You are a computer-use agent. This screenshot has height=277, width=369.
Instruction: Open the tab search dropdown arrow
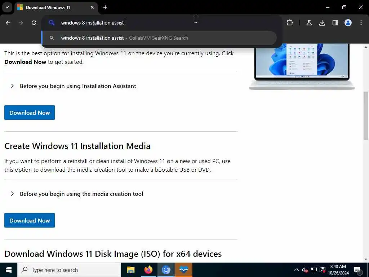point(7,7)
